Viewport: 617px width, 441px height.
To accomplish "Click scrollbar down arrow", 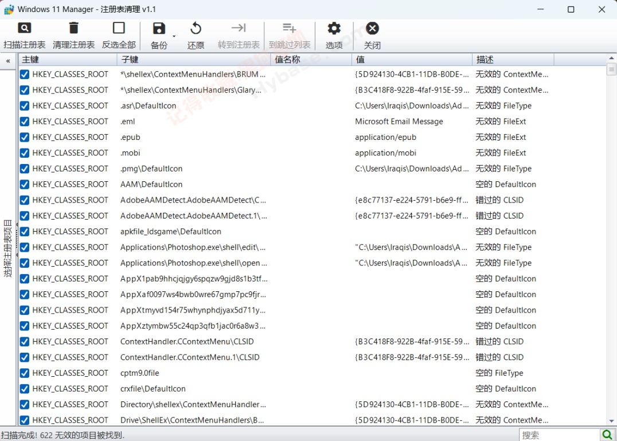I will tap(611, 421).
